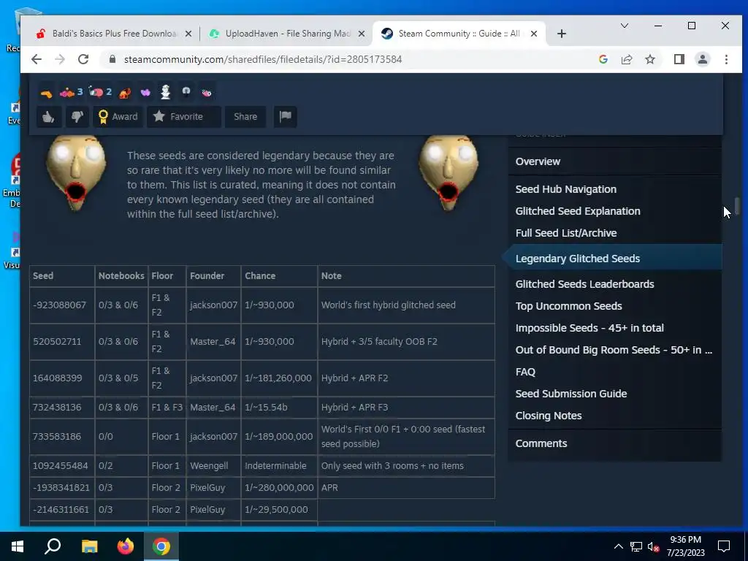Viewport: 748px width, 561px height.
Task: Click the first orange award icon
Action: point(46,93)
